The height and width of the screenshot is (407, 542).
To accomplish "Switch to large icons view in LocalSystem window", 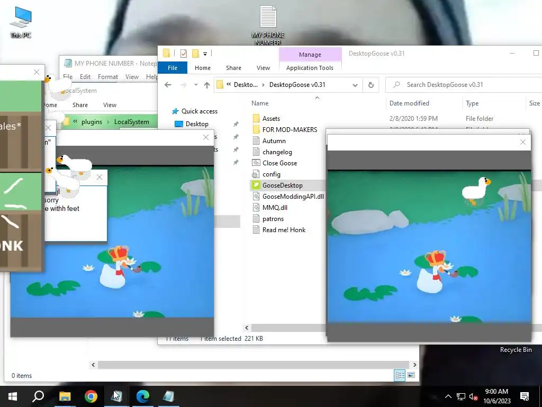I will click(x=411, y=375).
